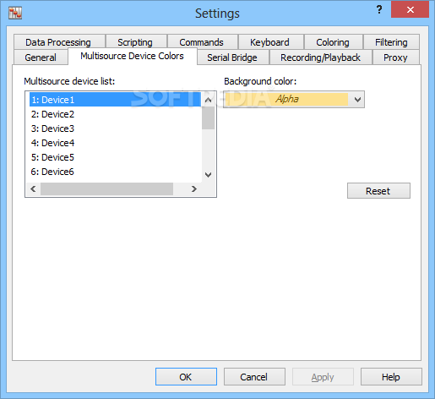This screenshot has height=399, width=435.
Task: Click the Alpha background color swatch
Action: (x=286, y=100)
